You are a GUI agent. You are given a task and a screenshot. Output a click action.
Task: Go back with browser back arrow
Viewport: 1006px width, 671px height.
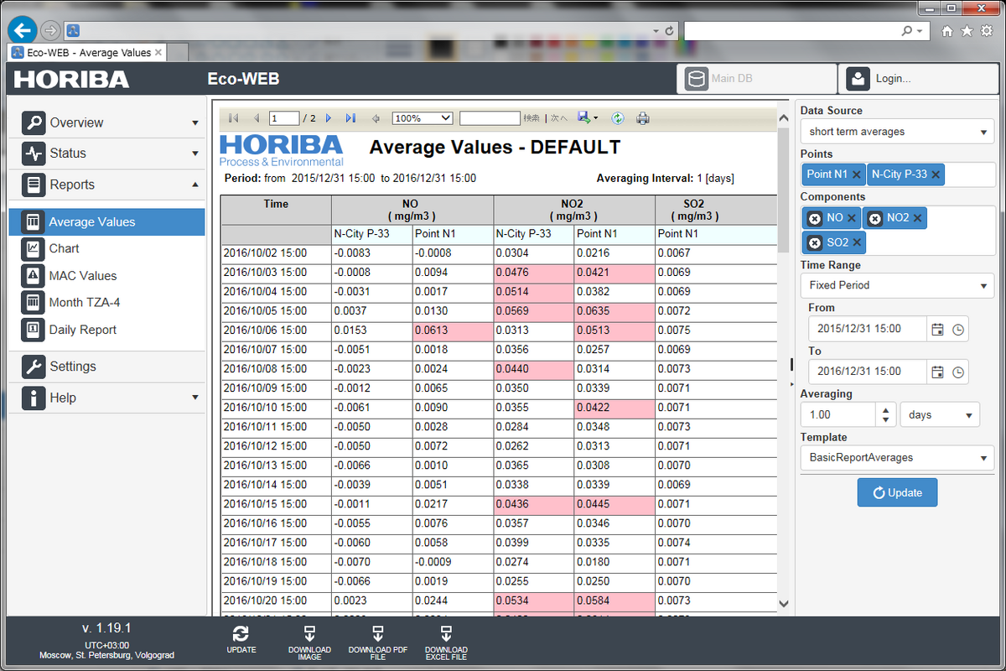23,30
